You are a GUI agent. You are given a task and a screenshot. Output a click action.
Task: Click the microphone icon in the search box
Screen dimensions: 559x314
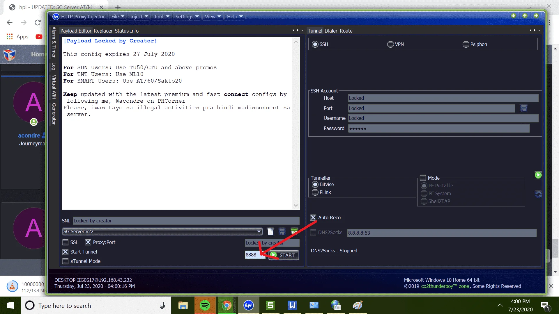pos(162,306)
